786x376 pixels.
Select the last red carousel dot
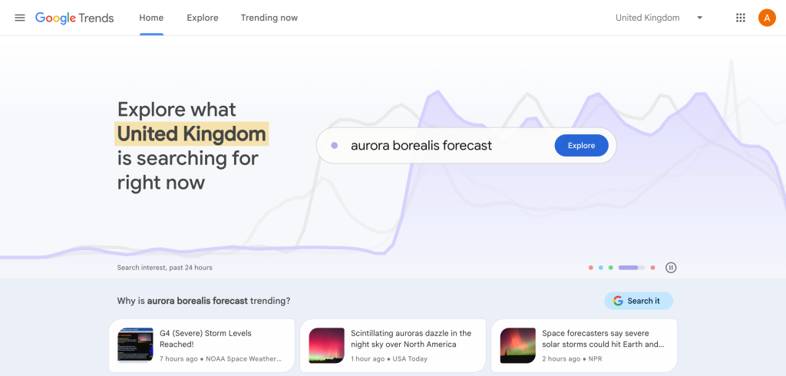coord(652,268)
